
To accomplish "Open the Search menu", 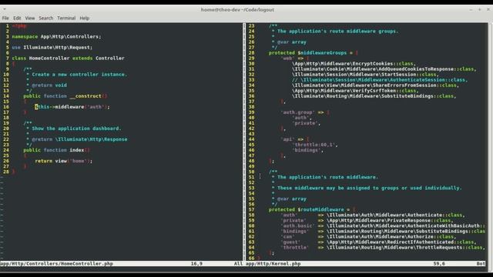I will pos(46,18).
